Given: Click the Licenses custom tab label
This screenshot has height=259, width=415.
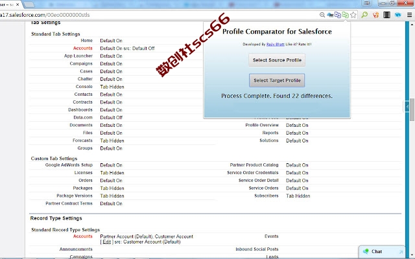Looking at the screenshot, I should click(x=84, y=172).
